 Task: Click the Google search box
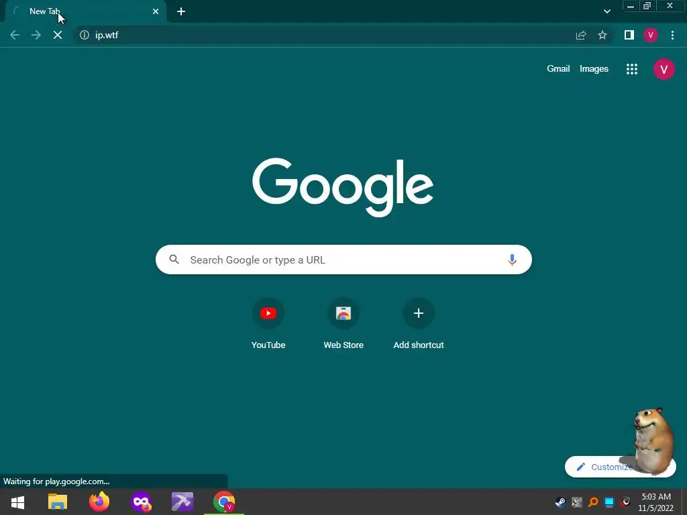point(343,260)
